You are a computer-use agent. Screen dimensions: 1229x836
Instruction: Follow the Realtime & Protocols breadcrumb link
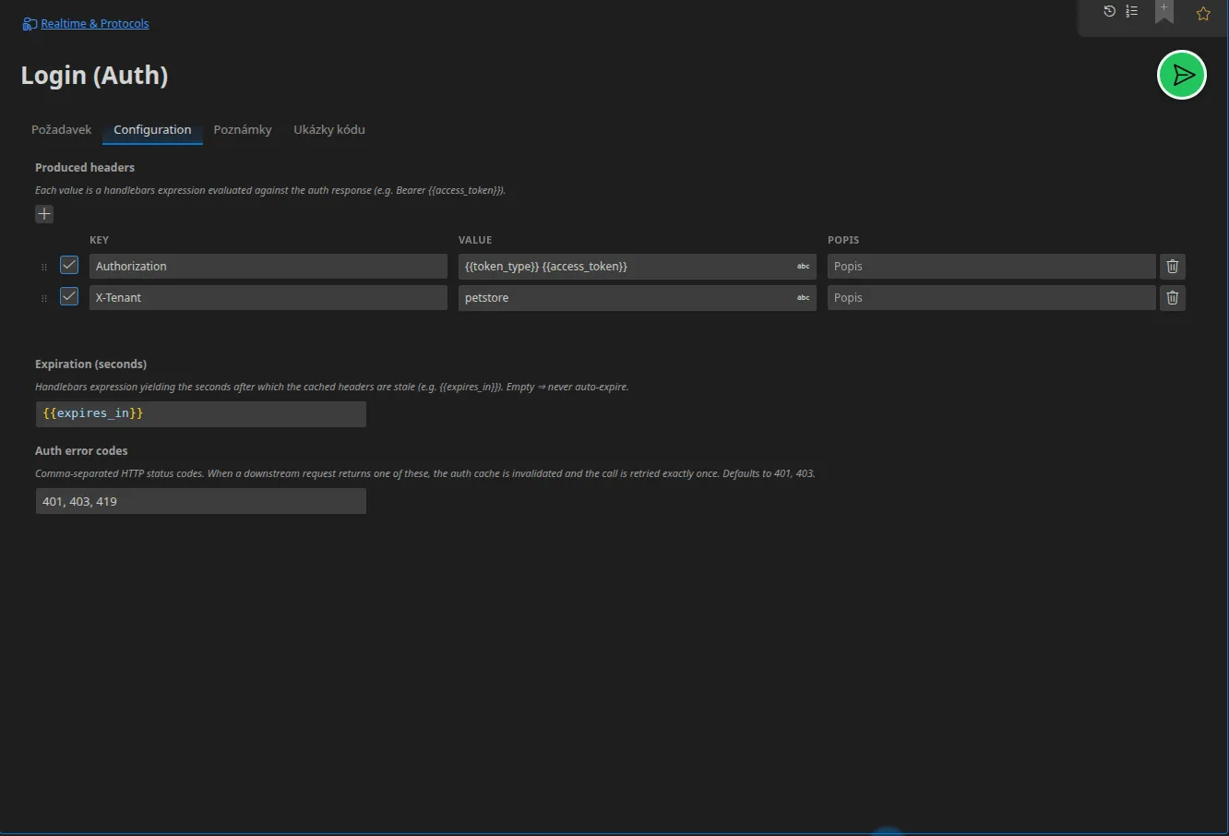pyautogui.click(x=95, y=24)
